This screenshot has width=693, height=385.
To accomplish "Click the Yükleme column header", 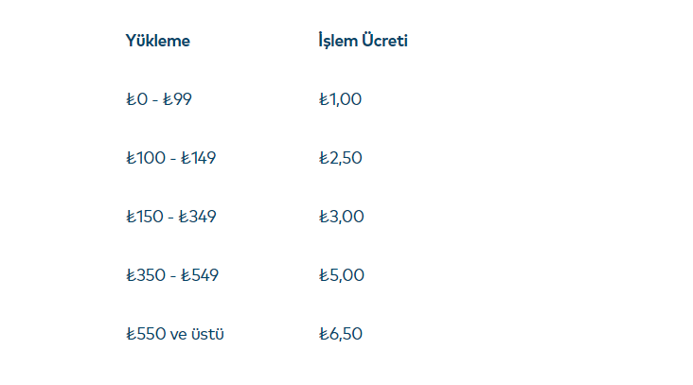I will click(x=157, y=41).
